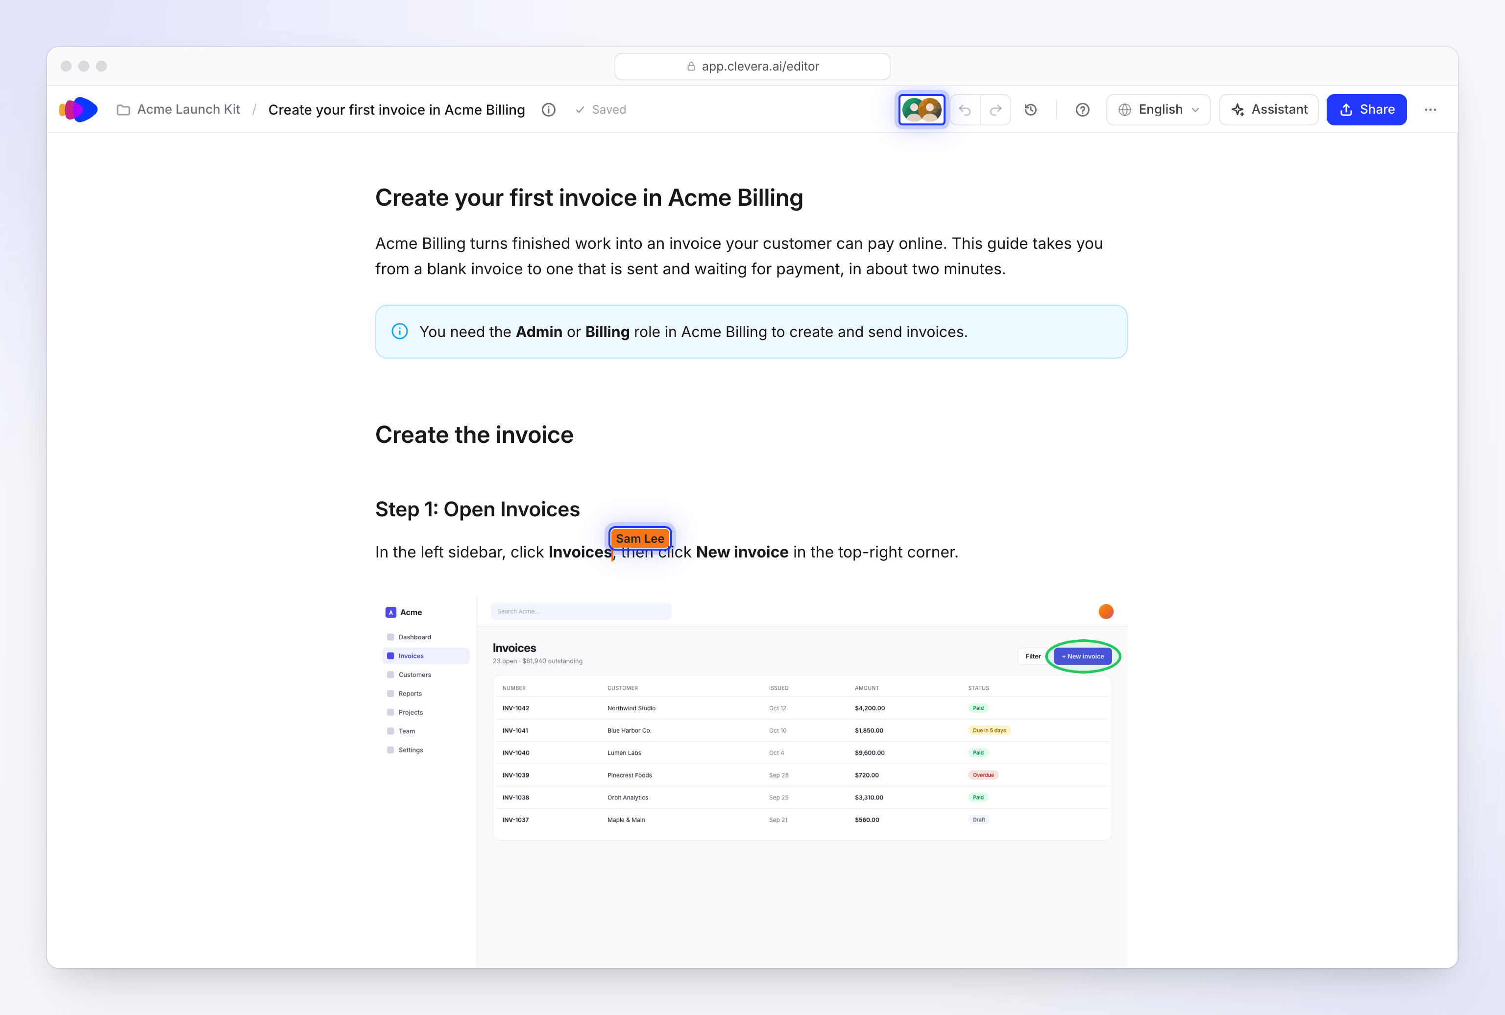
Task: Click the bold 'New invoice' text in step
Action: (742, 552)
